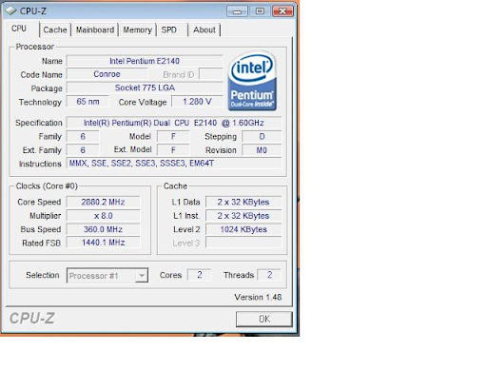Click the Package value Socket 775 LGA

pos(145,88)
